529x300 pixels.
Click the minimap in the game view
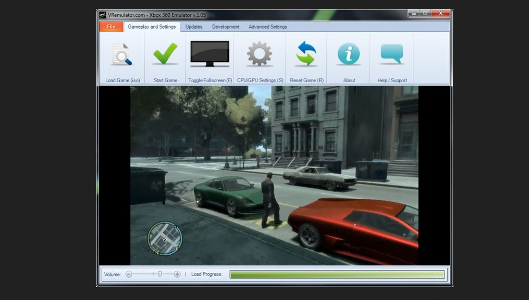[x=165, y=238]
